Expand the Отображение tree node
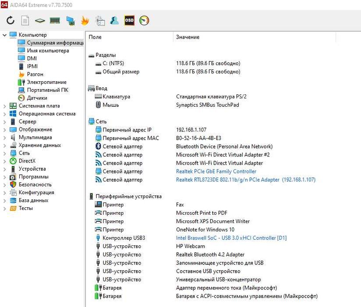 point(4,130)
